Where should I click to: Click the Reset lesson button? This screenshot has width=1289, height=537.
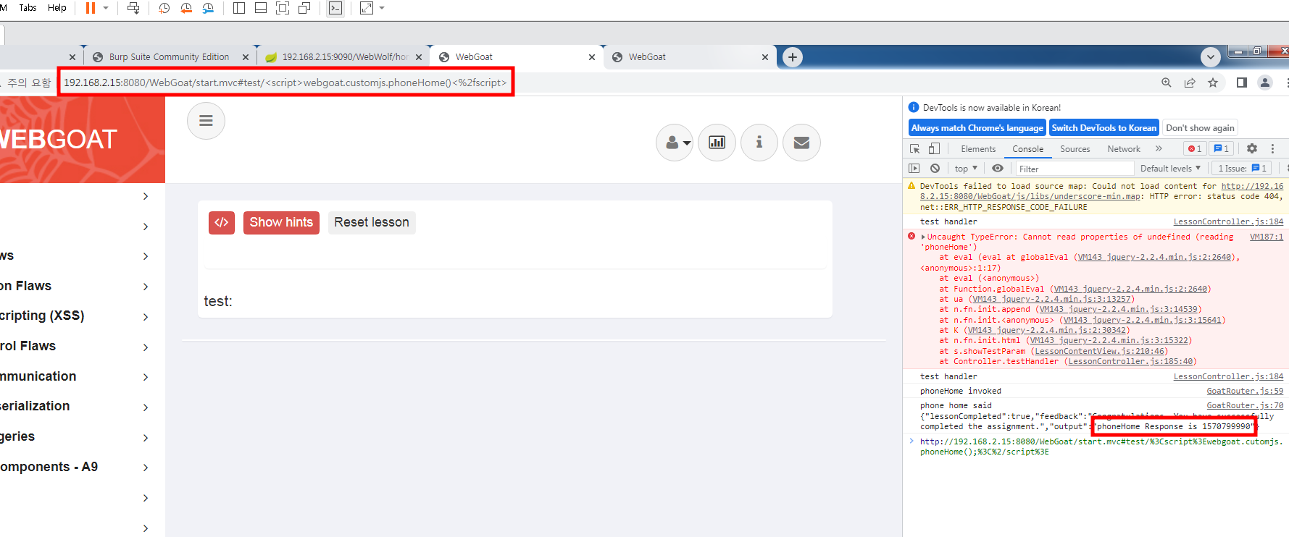(372, 222)
